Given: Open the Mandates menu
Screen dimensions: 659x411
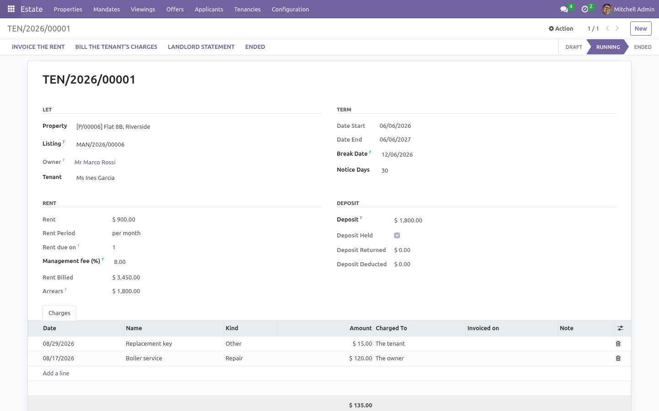Looking at the screenshot, I should pos(107,9).
